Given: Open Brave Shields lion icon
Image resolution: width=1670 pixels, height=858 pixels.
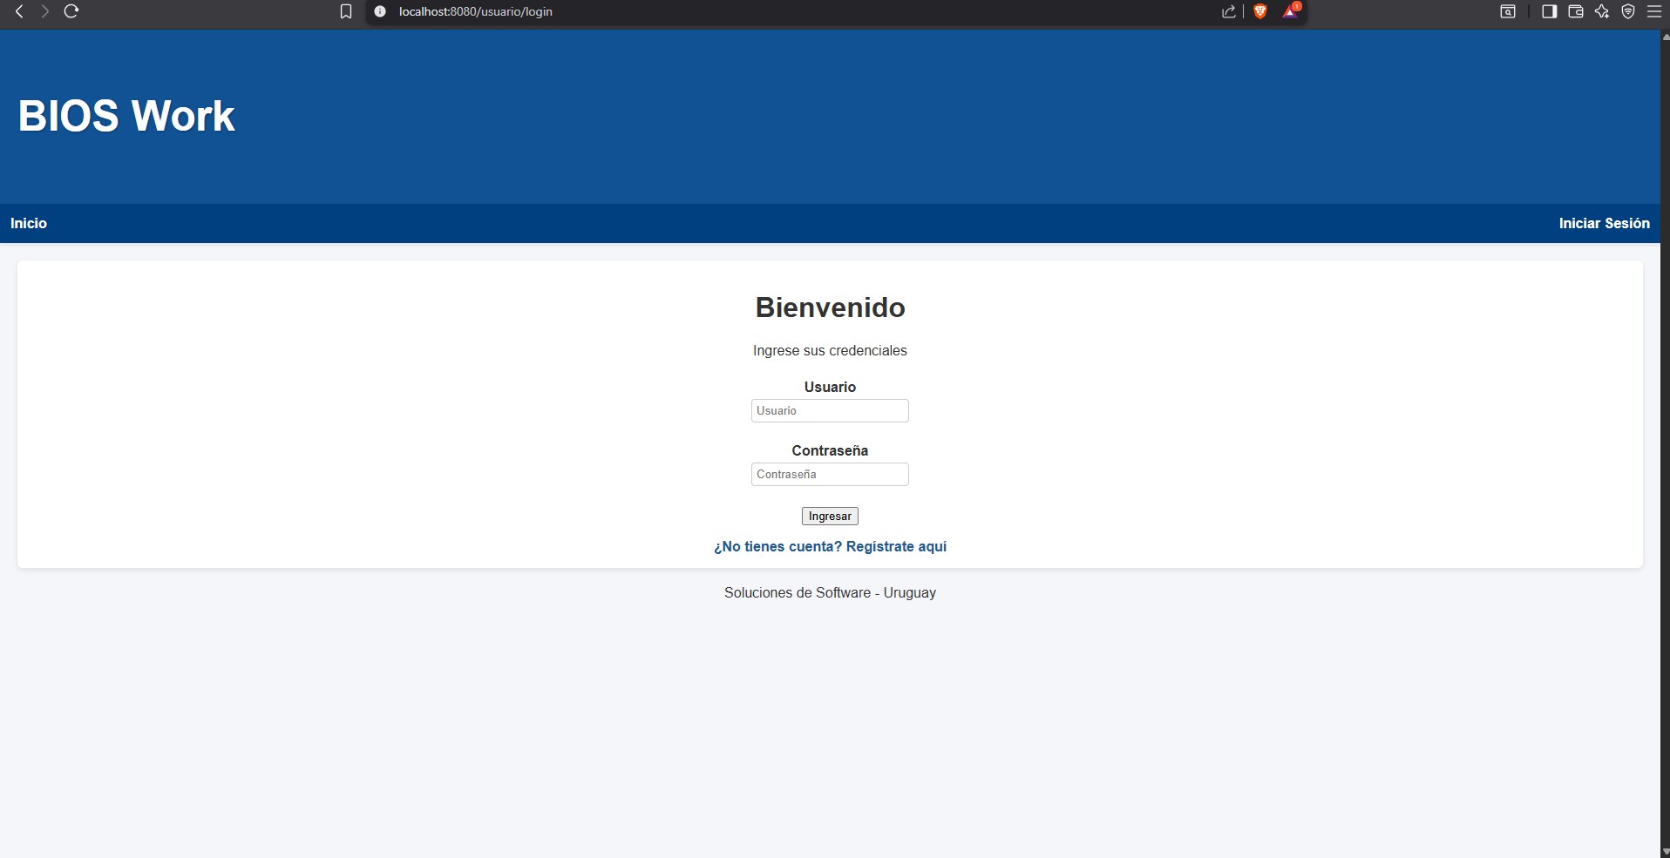Looking at the screenshot, I should pyautogui.click(x=1259, y=11).
